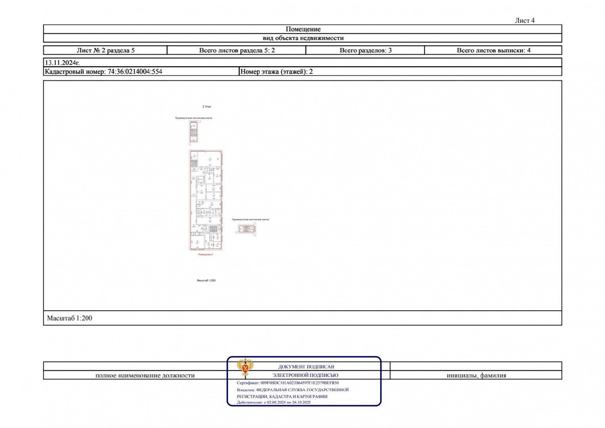Click the 'Помещение' title row
The height and width of the screenshot is (428, 605).
coord(302,29)
